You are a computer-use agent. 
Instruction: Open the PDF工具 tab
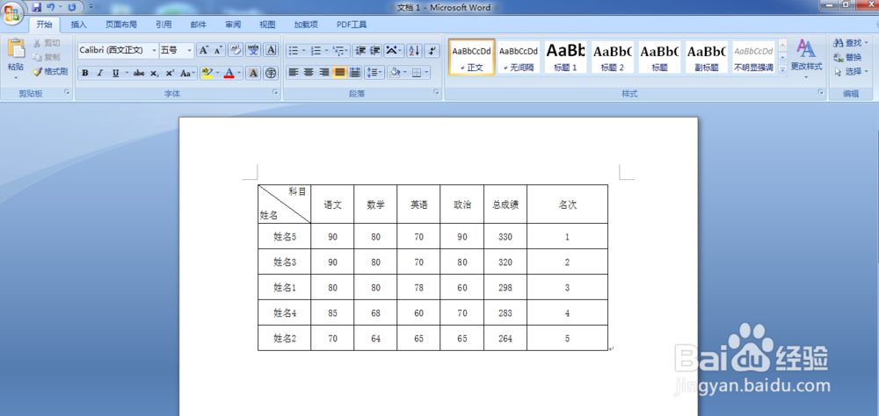[352, 24]
